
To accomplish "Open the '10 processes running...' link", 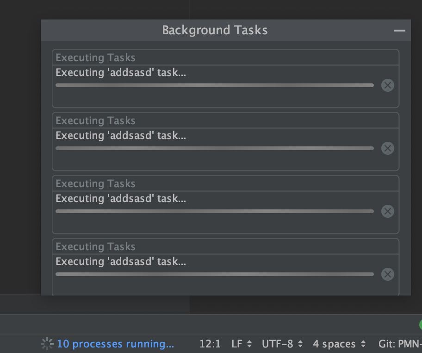I will (116, 344).
